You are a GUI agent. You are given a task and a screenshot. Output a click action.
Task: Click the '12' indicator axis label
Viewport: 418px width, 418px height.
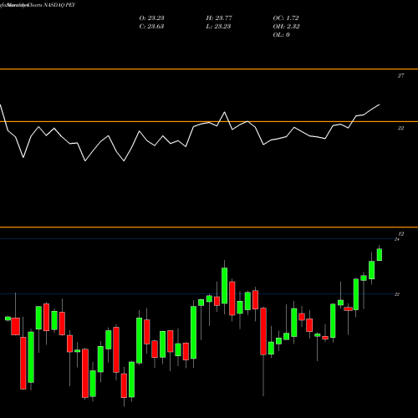(401, 234)
